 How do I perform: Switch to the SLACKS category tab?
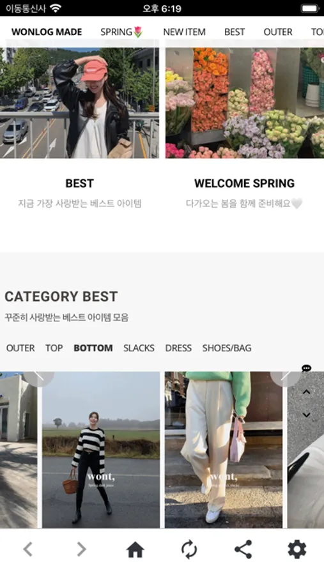tap(139, 348)
